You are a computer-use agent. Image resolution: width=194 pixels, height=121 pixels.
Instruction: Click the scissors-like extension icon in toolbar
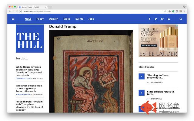[x=177, y=11]
